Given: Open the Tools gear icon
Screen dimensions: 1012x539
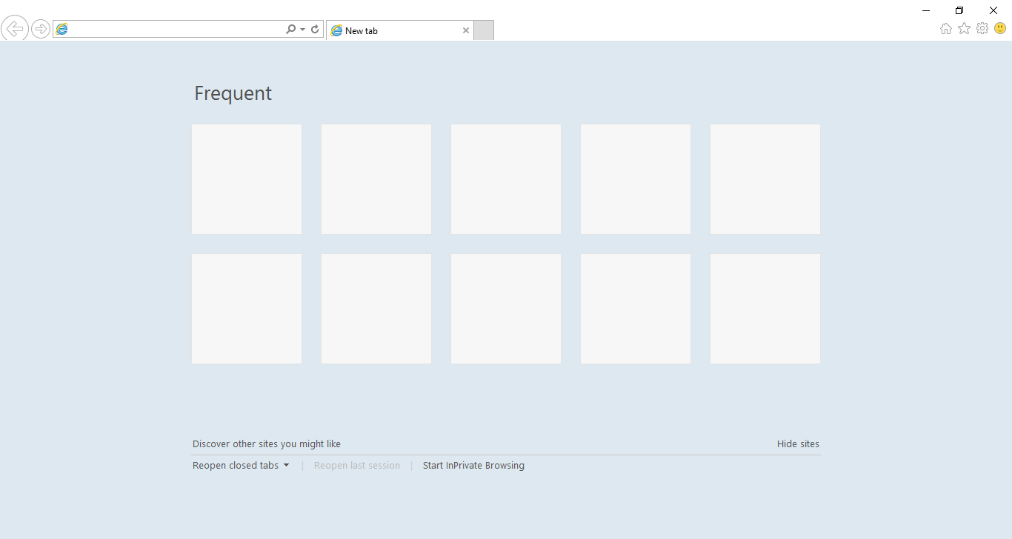Looking at the screenshot, I should point(982,28).
